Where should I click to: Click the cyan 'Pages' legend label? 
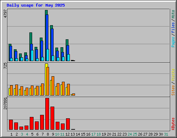[x=173, y=42]
